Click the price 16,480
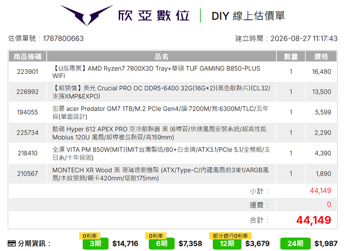 click(x=321, y=72)
